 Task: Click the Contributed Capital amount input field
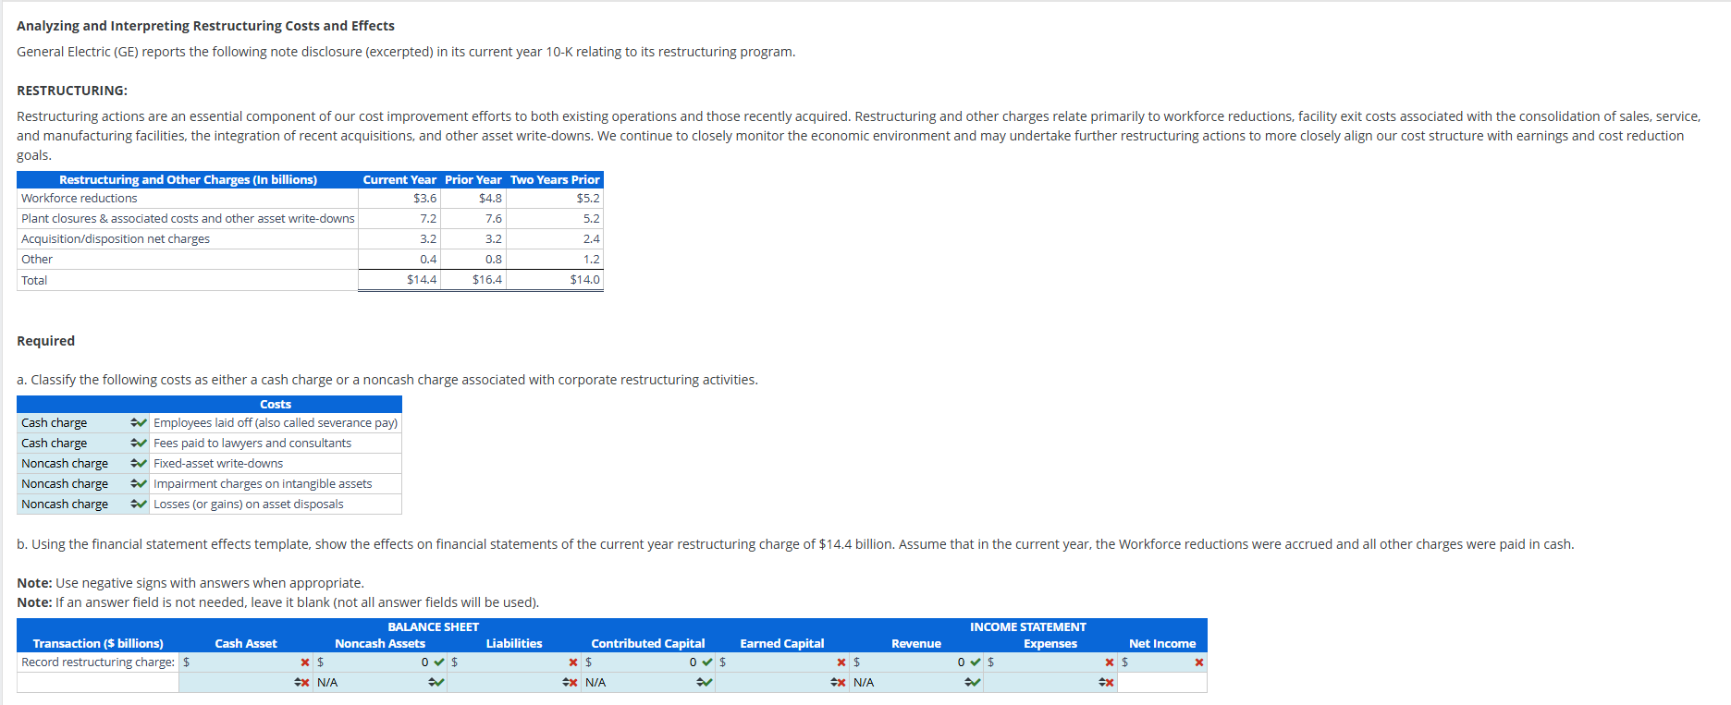click(x=646, y=662)
